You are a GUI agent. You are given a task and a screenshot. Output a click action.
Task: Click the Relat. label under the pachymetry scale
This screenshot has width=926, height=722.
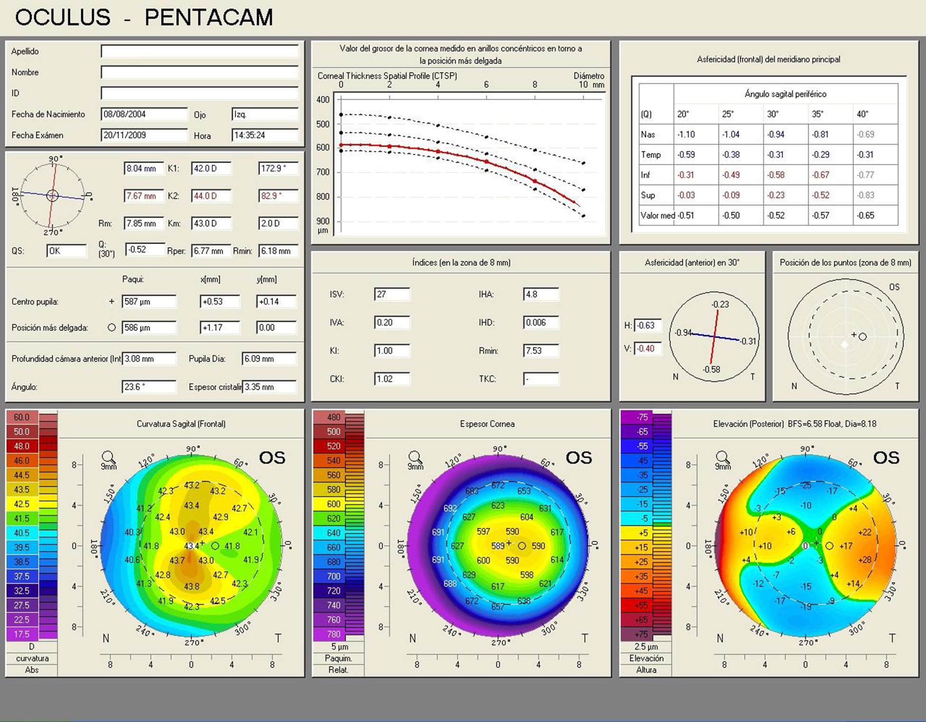click(x=338, y=670)
